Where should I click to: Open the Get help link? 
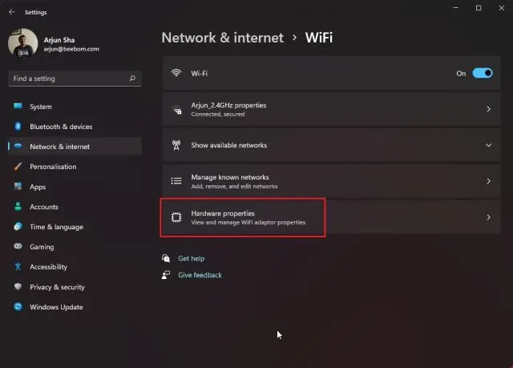(192, 259)
